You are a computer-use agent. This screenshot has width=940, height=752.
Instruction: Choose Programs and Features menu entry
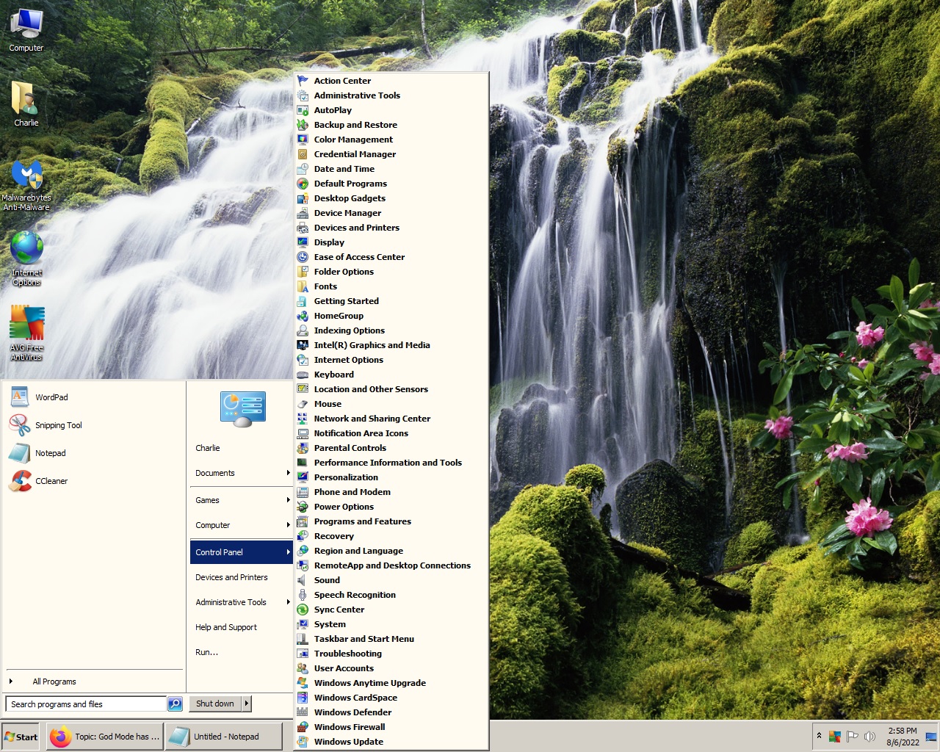click(362, 521)
